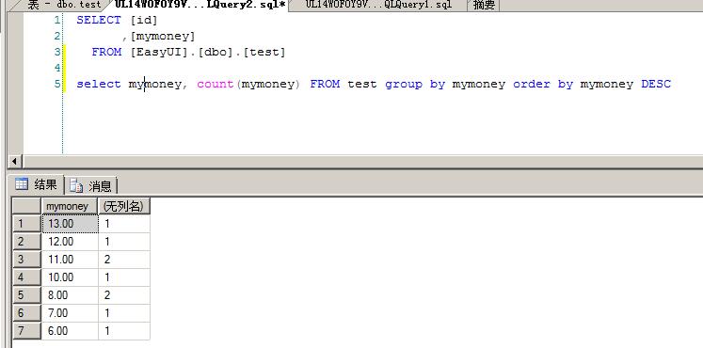Image resolution: width=703 pixels, height=348 pixels.
Task: Click the count cell in the 6.00 row
Action: (124, 331)
